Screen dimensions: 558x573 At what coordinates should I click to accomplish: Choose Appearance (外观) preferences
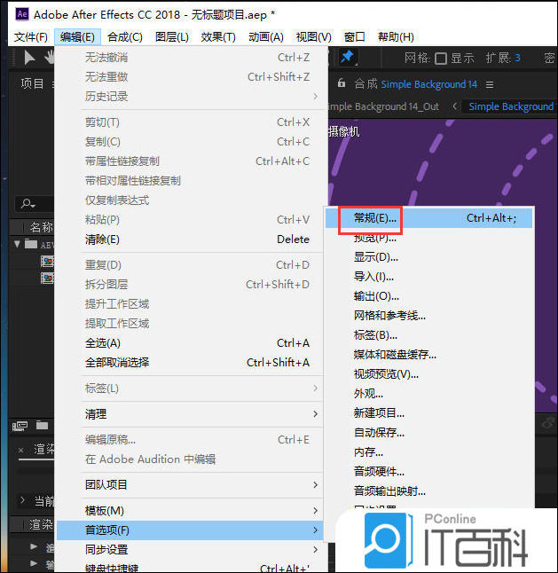428,394
